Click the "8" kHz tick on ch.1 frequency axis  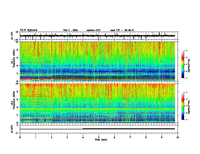point(18,50)
